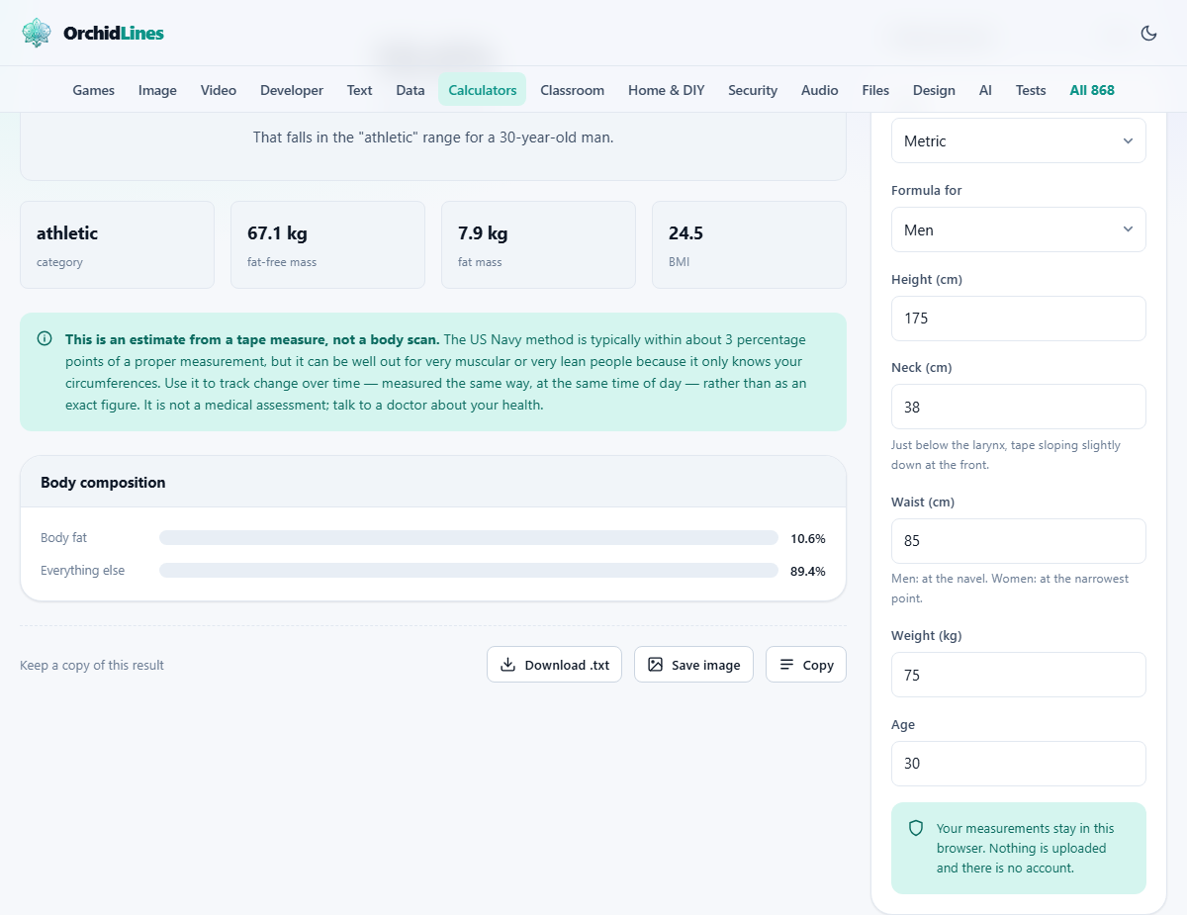Click the Save image button
The width and height of the screenshot is (1187, 915).
[x=693, y=665]
